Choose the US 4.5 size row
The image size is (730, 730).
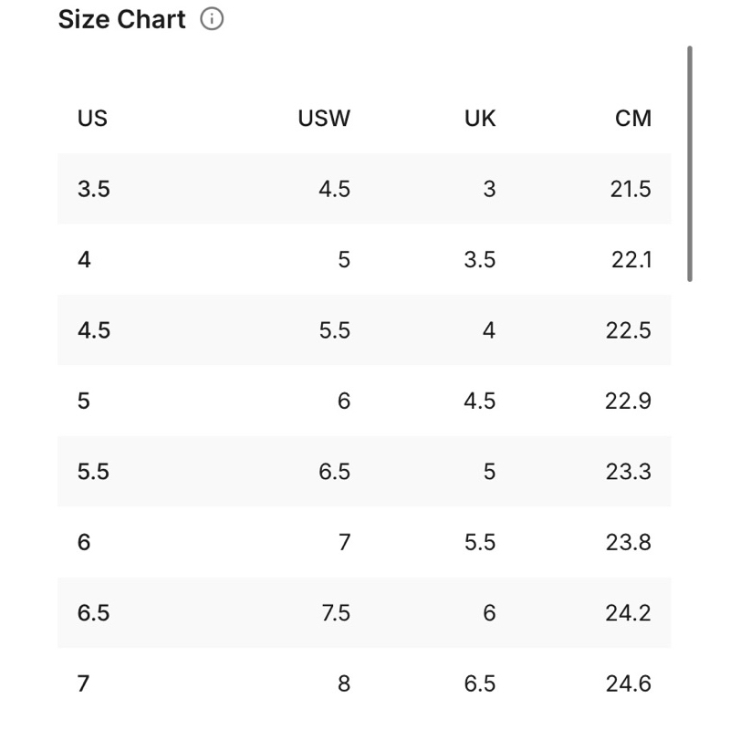[x=364, y=330]
